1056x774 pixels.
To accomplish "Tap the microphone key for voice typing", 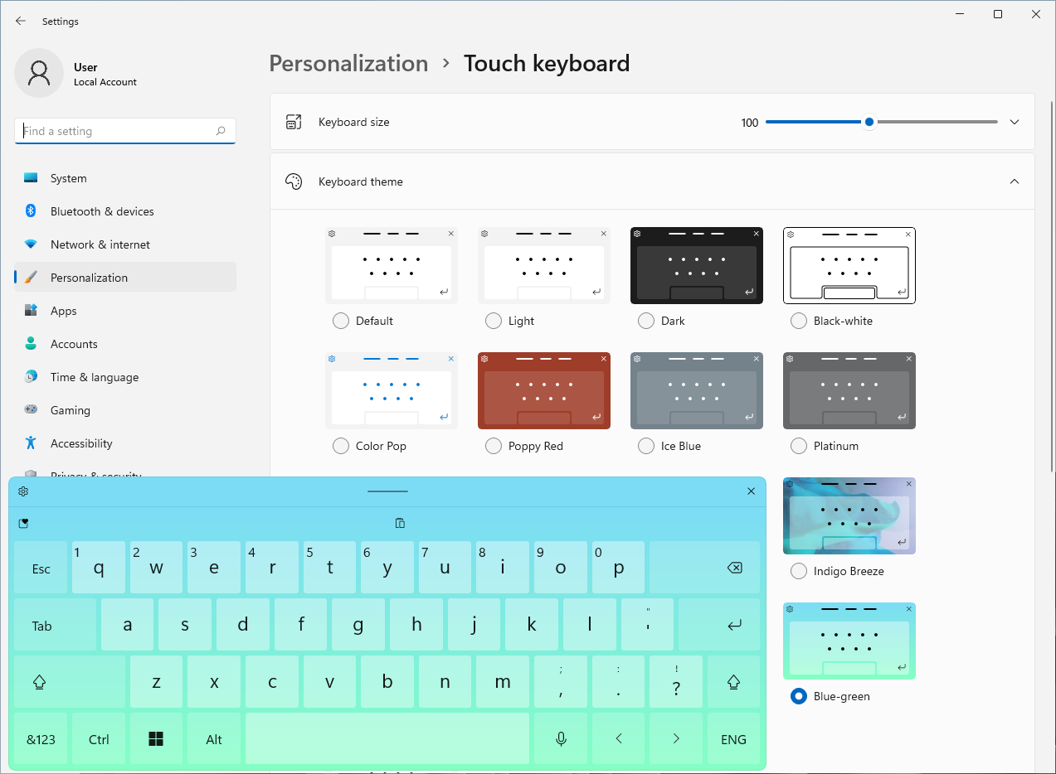I will (561, 738).
